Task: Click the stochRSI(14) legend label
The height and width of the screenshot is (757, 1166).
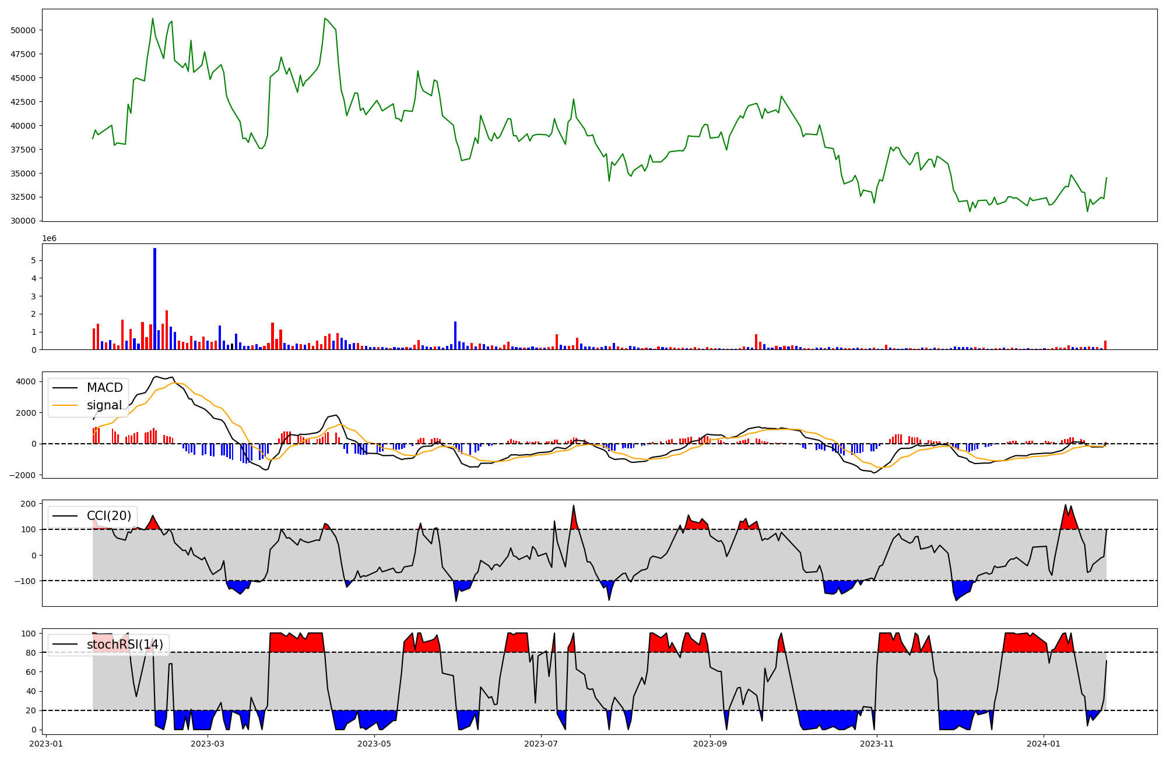Action: pos(125,645)
